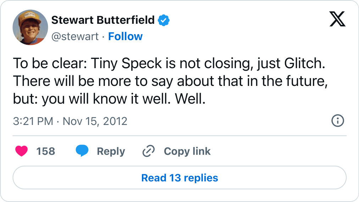The height and width of the screenshot is (202, 359).
Task: Follow the @stewart account
Action: [x=125, y=36]
